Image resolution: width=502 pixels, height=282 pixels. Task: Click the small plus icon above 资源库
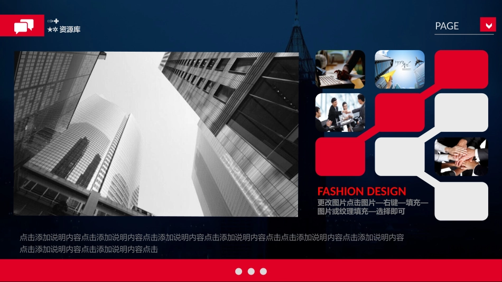pos(56,21)
